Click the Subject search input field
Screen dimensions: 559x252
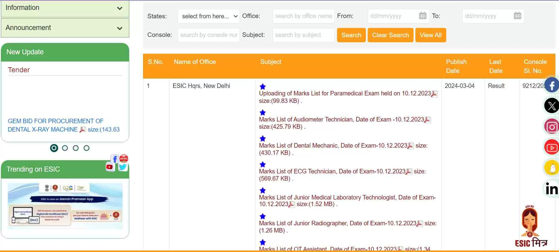[x=303, y=35]
